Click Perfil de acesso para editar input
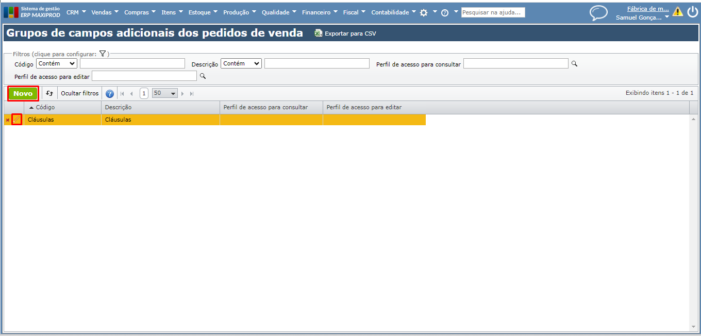Viewport: 701px width, 336px height. tap(144, 76)
